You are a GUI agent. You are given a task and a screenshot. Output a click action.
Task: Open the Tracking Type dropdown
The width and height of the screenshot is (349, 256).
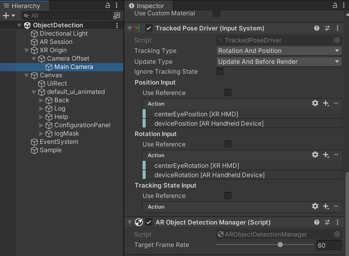[x=279, y=51]
